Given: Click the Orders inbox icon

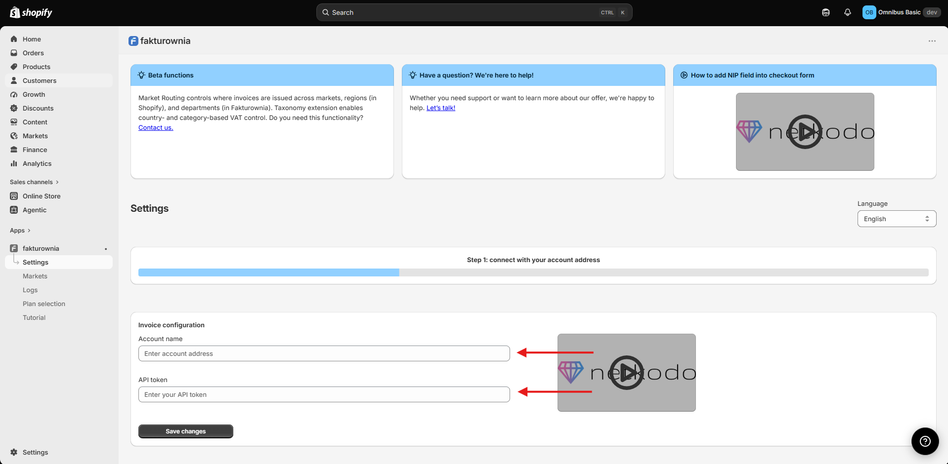Looking at the screenshot, I should [14, 53].
